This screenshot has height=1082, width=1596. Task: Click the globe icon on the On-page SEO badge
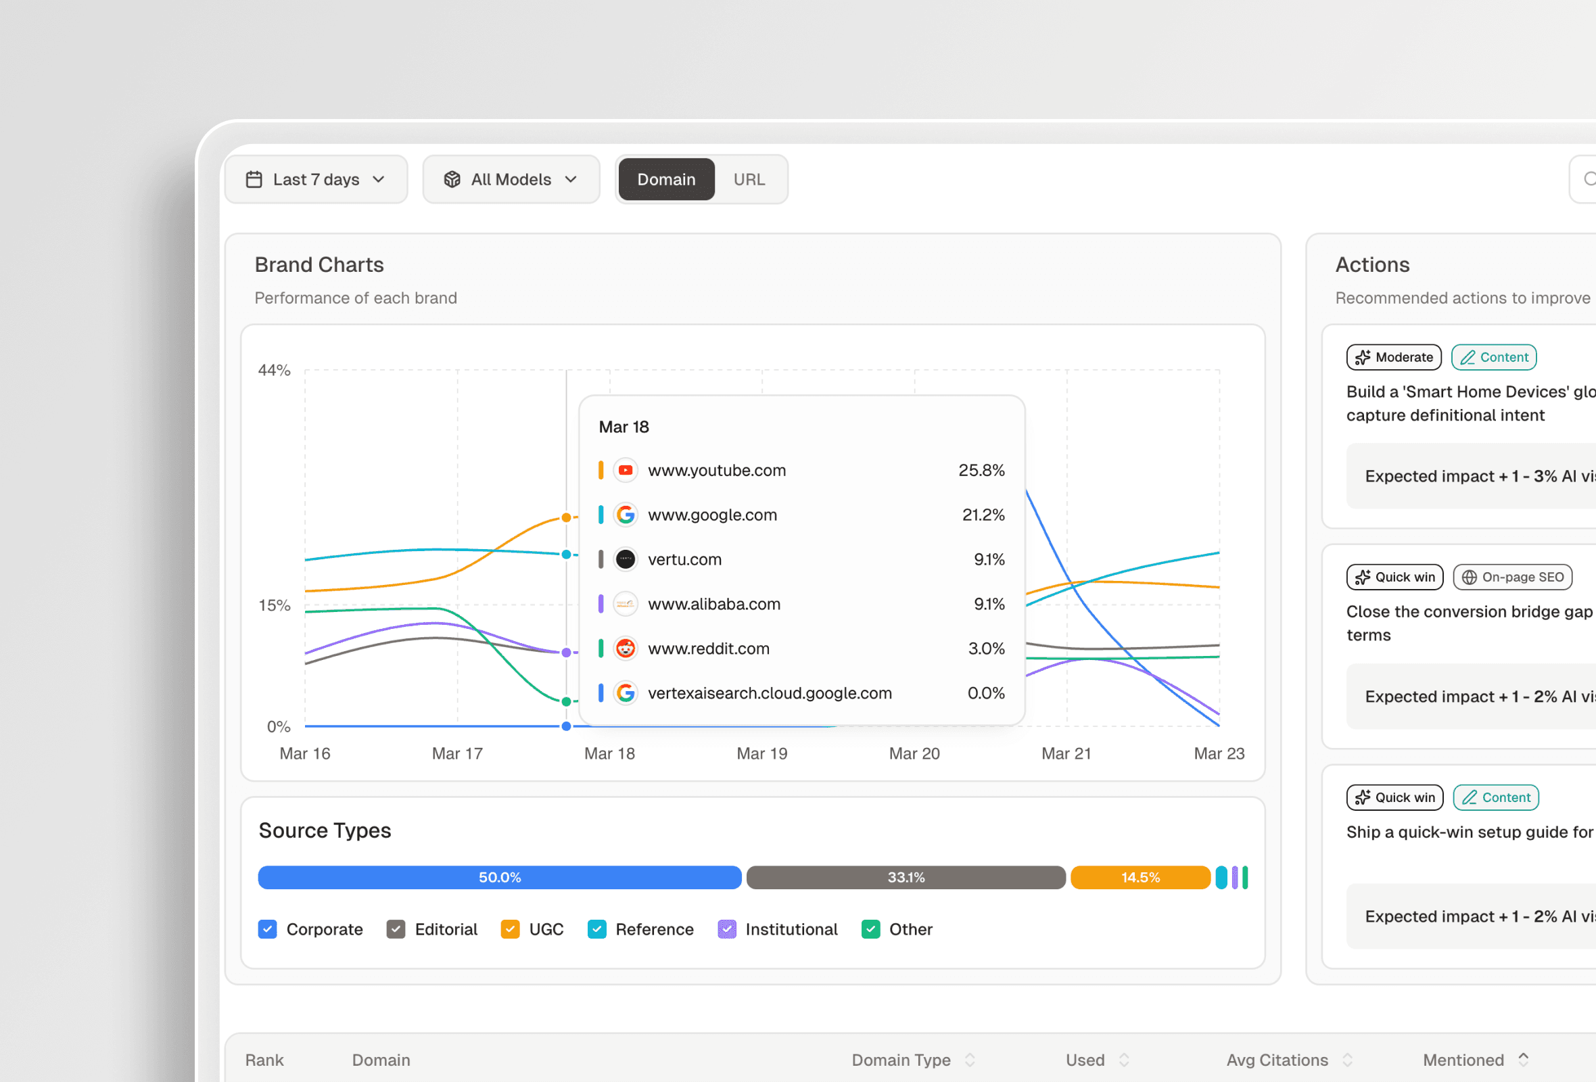[x=1469, y=577]
